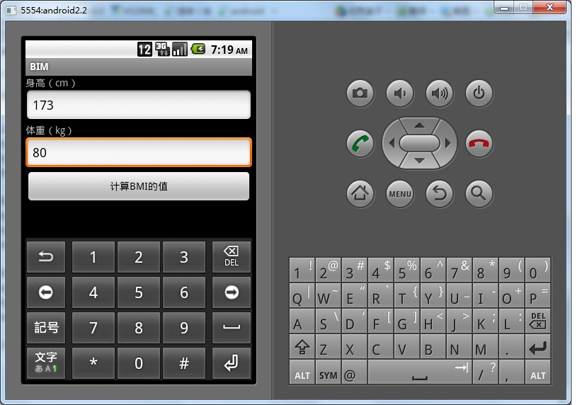Image resolution: width=580 pixels, height=405 pixels.
Task: Click the emulator Home button
Action: point(360,193)
